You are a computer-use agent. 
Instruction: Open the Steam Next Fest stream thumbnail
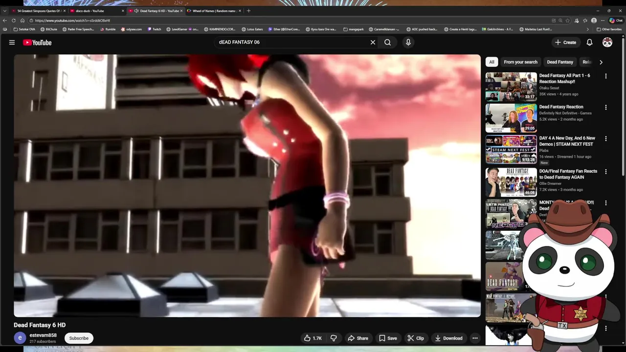pyautogui.click(x=511, y=149)
